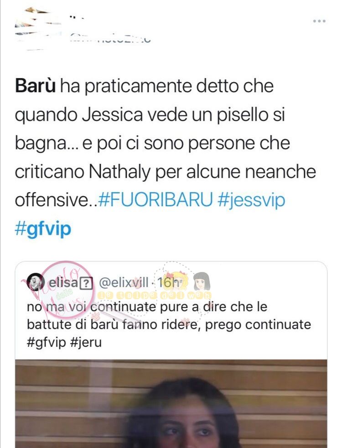Open the @elixvill handle

[x=124, y=283]
